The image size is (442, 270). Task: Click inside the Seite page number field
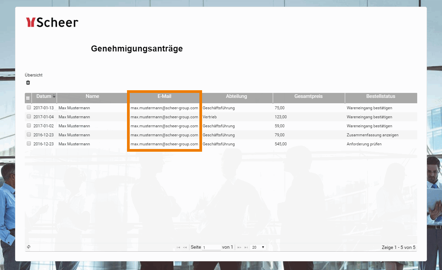[211, 247]
